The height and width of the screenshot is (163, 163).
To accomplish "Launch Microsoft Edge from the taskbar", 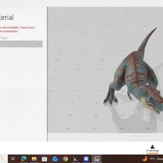I will pos(24,159).
